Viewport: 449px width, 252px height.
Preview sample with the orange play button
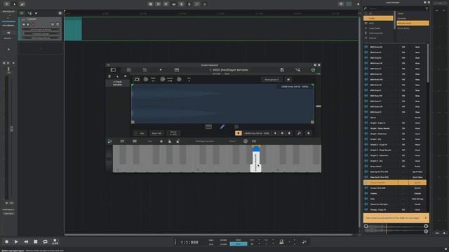(x=239, y=133)
